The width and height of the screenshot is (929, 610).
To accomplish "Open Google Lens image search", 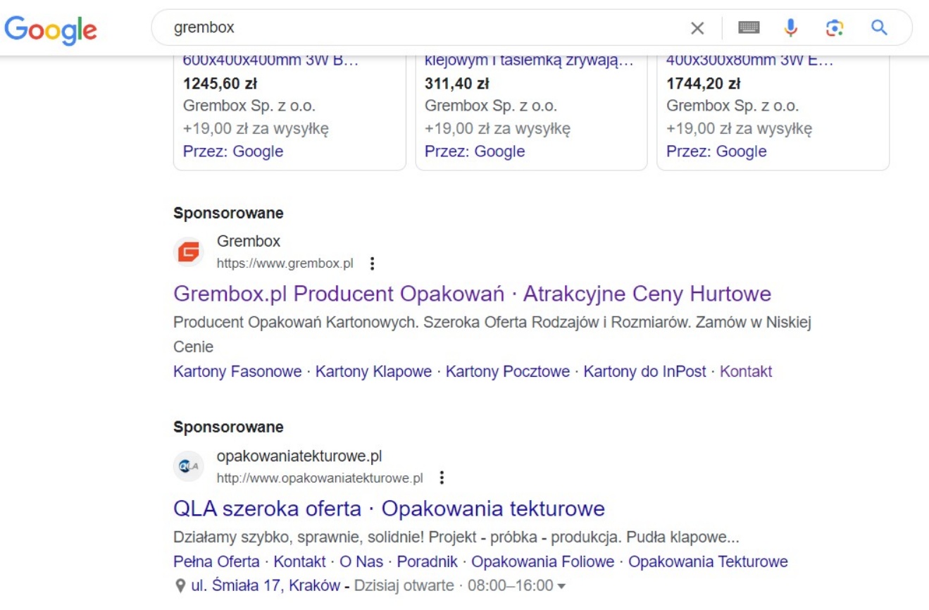I will 835,28.
